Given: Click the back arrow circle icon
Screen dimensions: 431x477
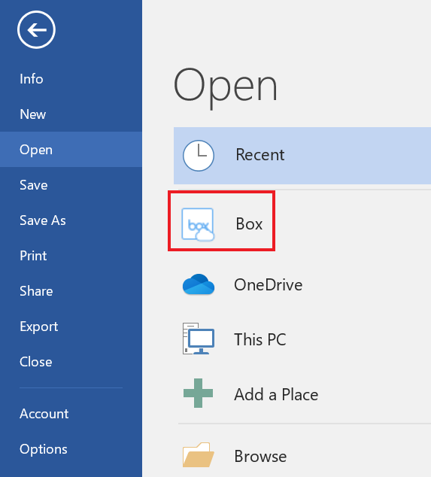Looking at the screenshot, I should [36, 30].
